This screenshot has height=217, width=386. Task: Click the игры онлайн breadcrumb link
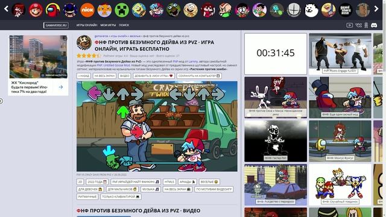click(119, 36)
